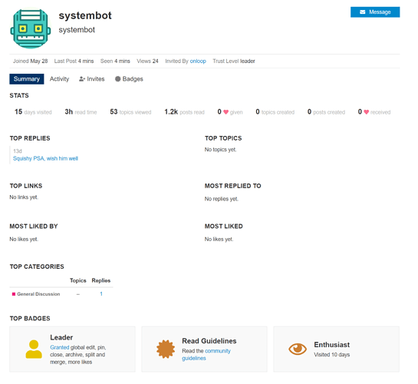Open the onloop inviter profile link
Viewport: 418px width, 384px height.
[x=198, y=61]
